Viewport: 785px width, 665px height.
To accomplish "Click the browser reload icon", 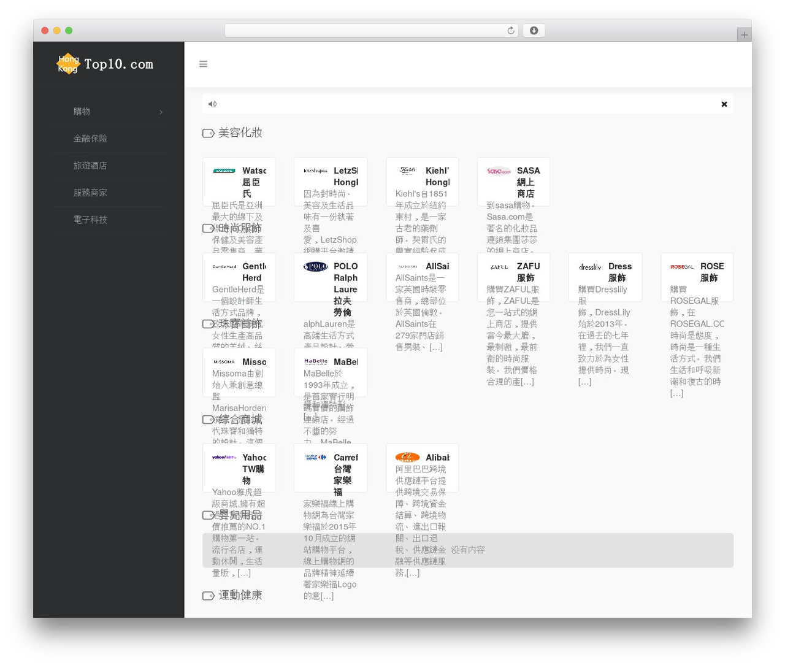I will point(511,31).
